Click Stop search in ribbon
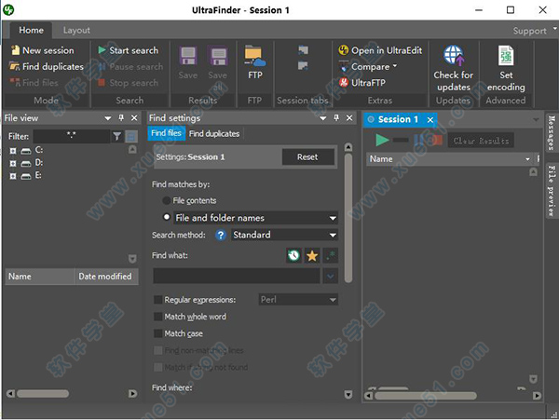 [128, 83]
